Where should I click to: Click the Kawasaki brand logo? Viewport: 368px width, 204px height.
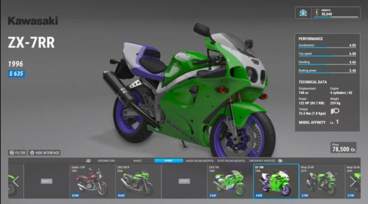(x=33, y=20)
